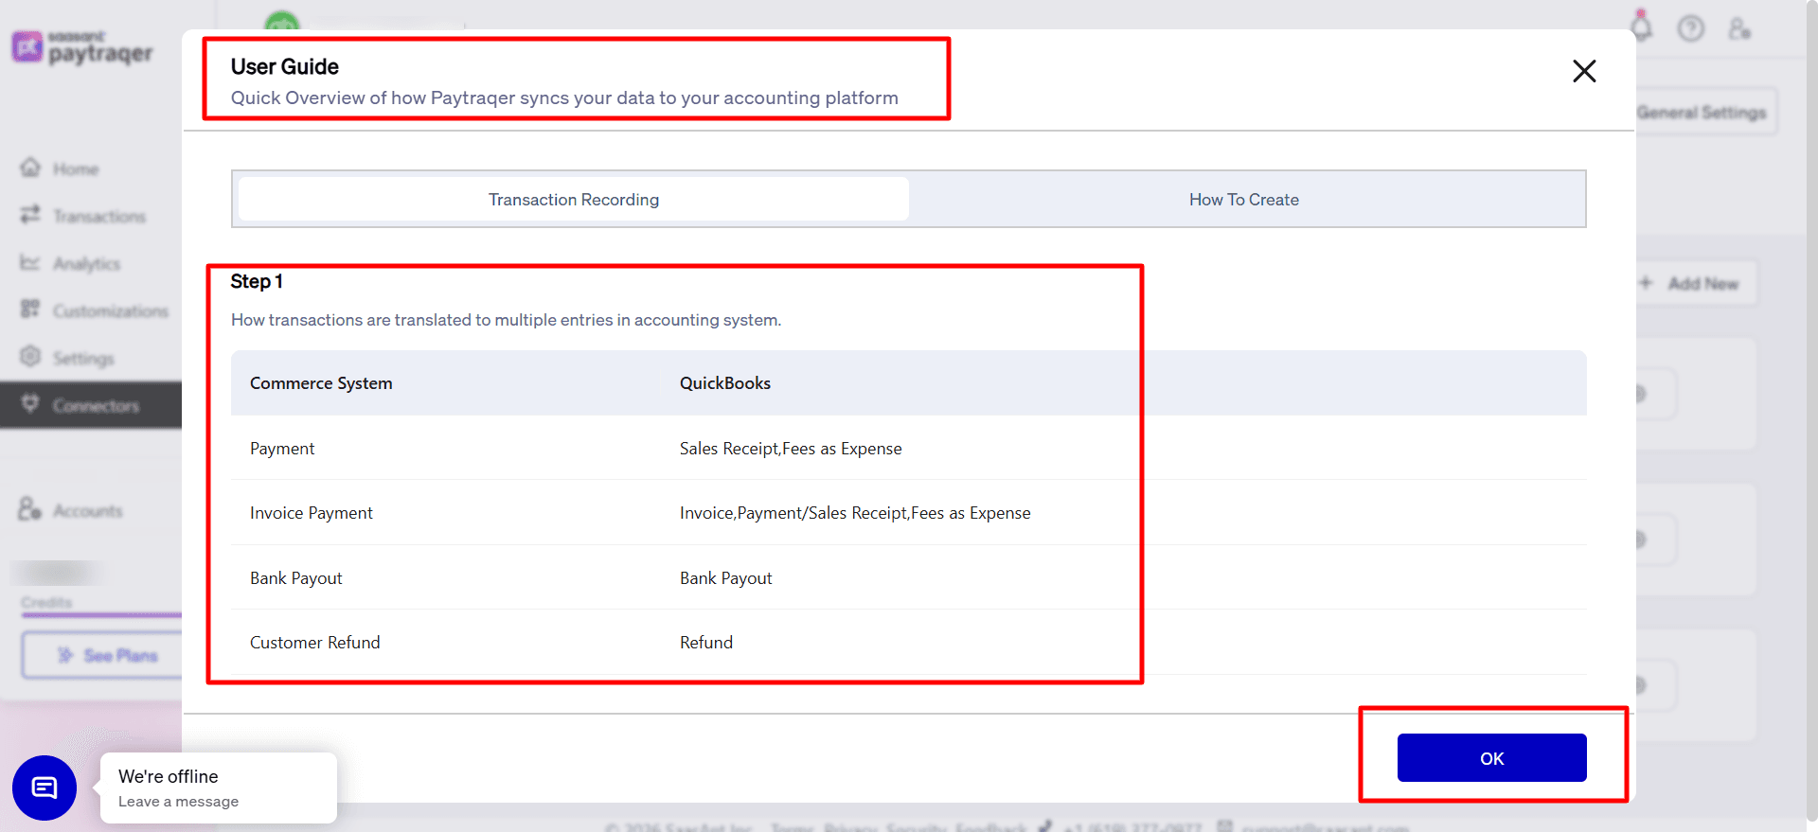The height and width of the screenshot is (832, 1818).
Task: Open Settings via its gear icon
Action: (x=30, y=357)
